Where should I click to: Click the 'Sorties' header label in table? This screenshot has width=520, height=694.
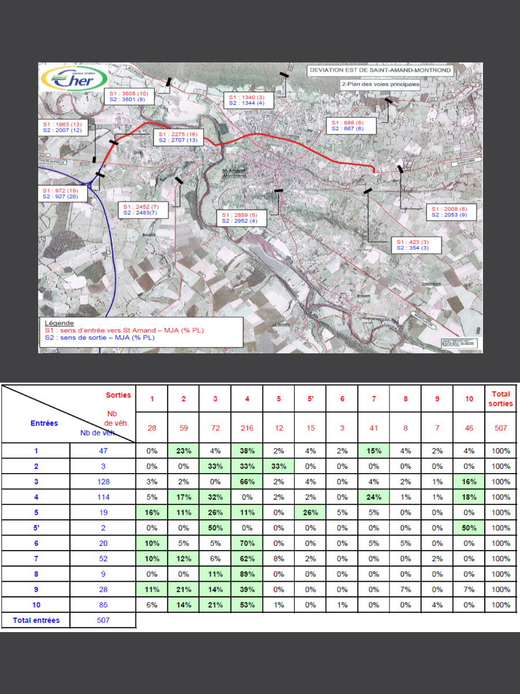pos(118,395)
